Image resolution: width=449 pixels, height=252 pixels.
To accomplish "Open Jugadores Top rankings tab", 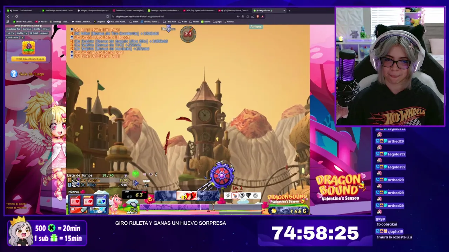I will click(13, 29).
